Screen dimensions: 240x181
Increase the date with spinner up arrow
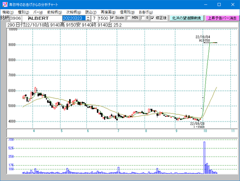pos(88,17)
